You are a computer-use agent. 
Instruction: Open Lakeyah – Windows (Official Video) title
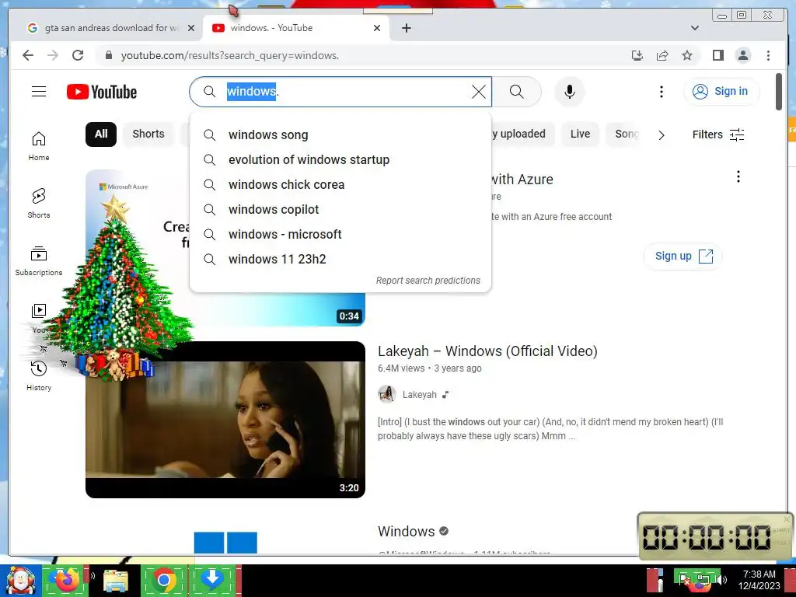487,351
